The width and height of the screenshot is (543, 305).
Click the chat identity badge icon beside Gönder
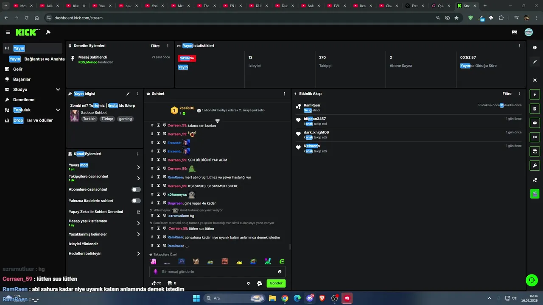[260, 283]
